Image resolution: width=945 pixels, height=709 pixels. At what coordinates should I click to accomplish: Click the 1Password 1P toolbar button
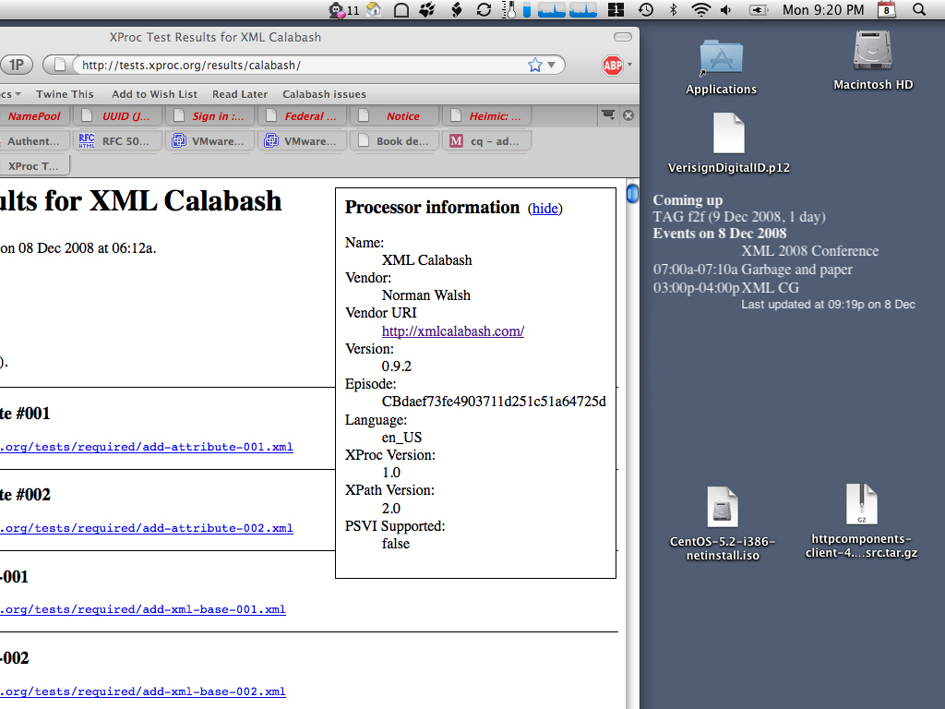point(16,65)
